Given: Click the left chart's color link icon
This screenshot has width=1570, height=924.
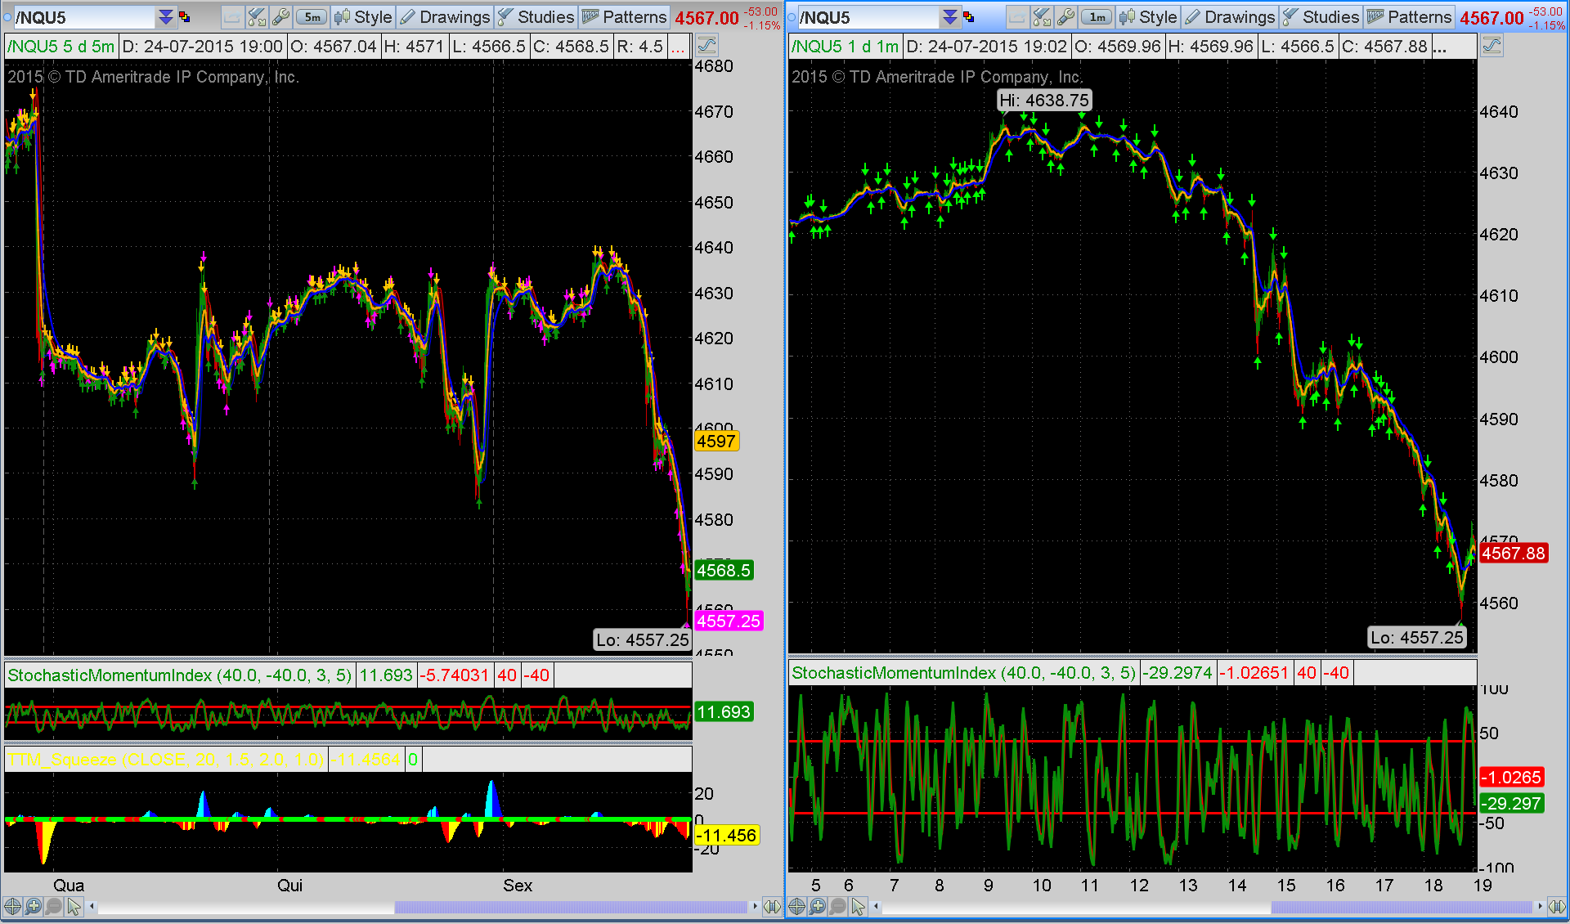Looking at the screenshot, I should coord(185,17).
